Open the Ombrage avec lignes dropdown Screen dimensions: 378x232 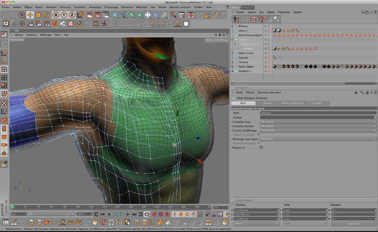318,139
